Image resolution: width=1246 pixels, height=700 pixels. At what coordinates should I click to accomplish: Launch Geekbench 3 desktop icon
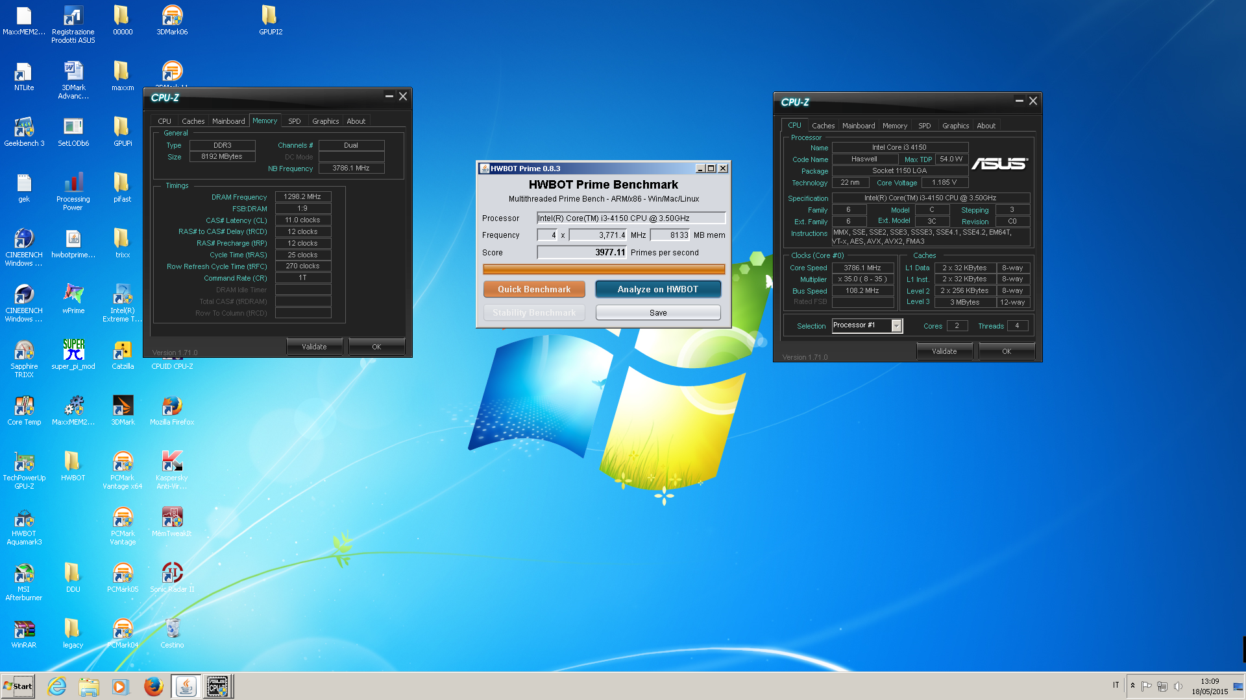(x=24, y=132)
